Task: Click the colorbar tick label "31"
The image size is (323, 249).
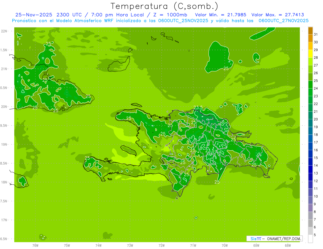Action: pyautogui.click(x=316, y=34)
